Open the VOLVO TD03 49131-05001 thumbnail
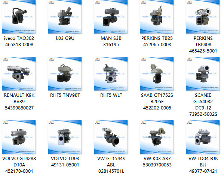Image resolution: width=221 pixels, height=175 pixels. point(65,137)
